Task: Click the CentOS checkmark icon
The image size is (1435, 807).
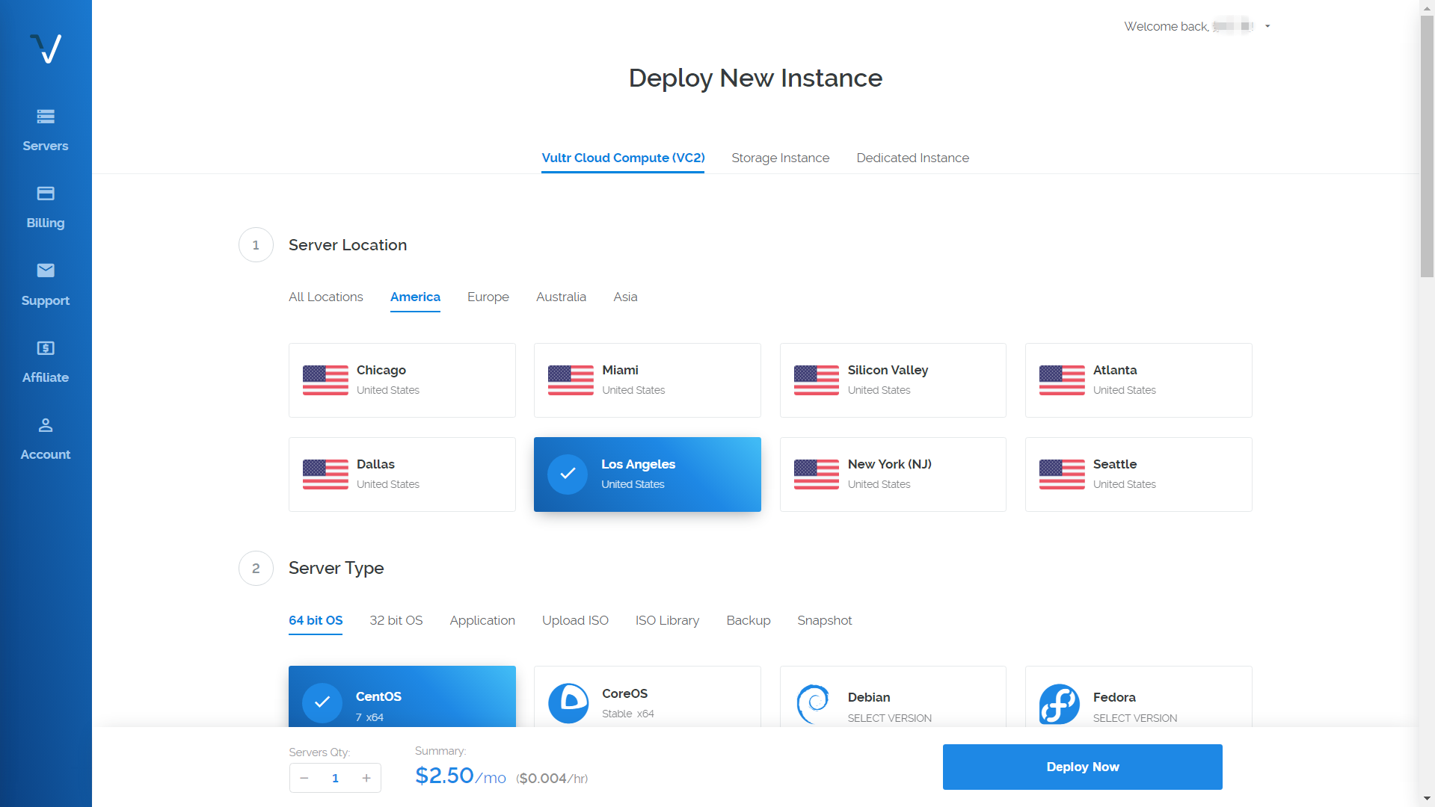Action: (322, 702)
